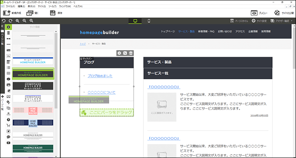Click the redo arrow icon
This screenshot has width=296, height=158.
pos(10,21)
